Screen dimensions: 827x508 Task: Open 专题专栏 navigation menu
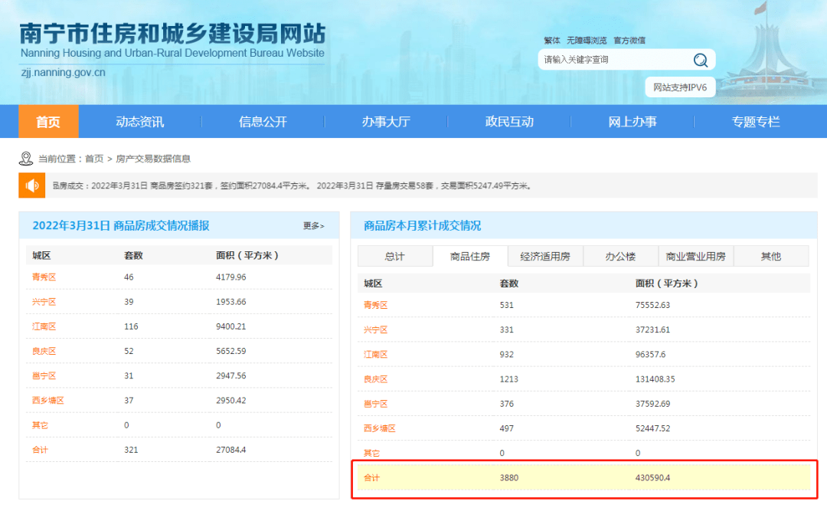(755, 121)
